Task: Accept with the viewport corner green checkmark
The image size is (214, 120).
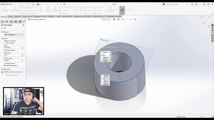Action: coord(204,23)
